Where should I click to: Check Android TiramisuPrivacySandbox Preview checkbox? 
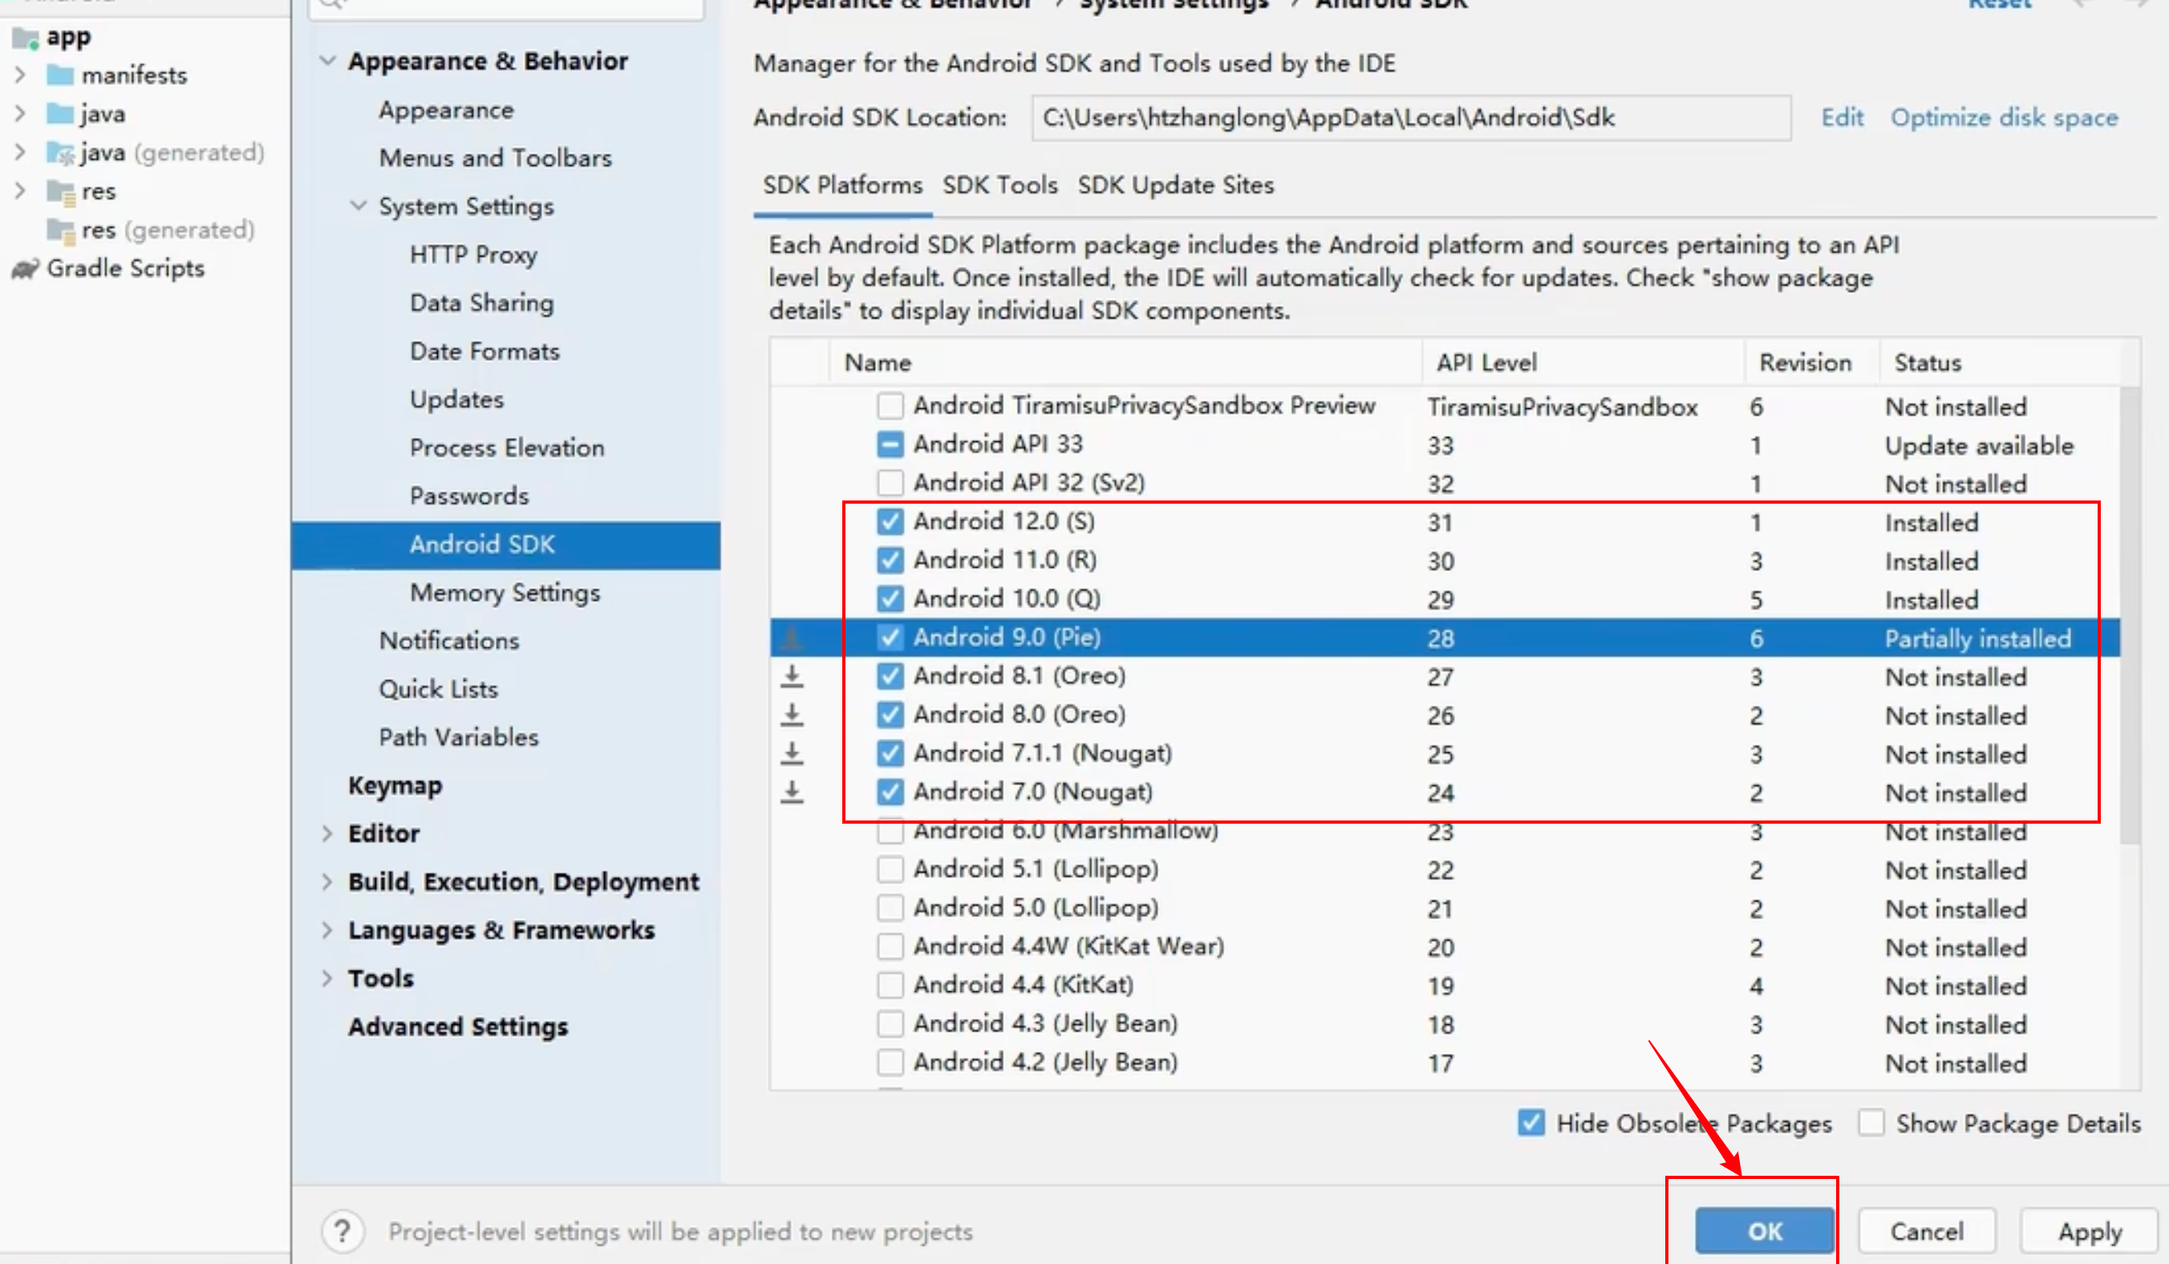[x=890, y=404]
